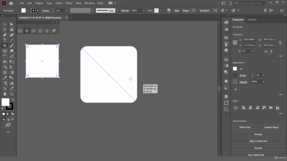
Task: Select the Free Transform tool
Action: (x=12, y=62)
